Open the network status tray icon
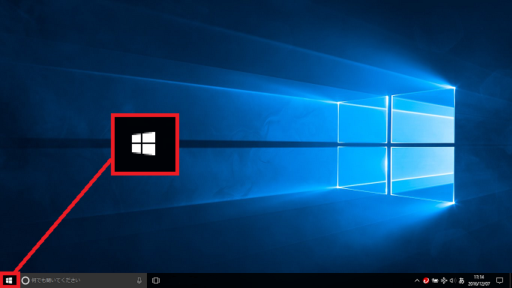The width and height of the screenshot is (512, 288). tap(444, 280)
